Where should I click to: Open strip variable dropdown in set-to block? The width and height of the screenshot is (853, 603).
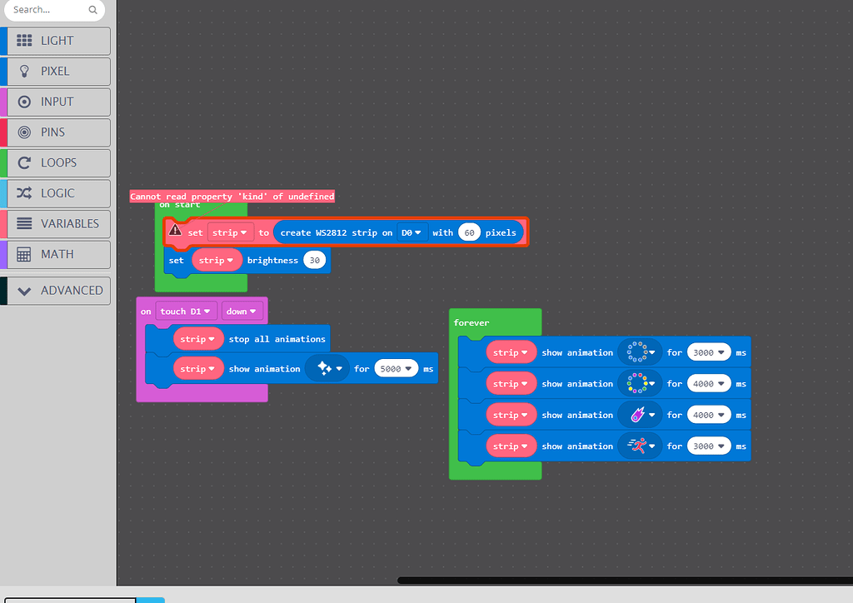coord(230,232)
